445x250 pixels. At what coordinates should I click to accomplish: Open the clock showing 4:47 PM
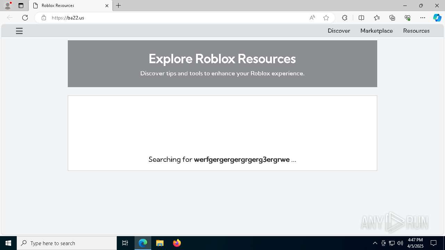click(x=415, y=243)
